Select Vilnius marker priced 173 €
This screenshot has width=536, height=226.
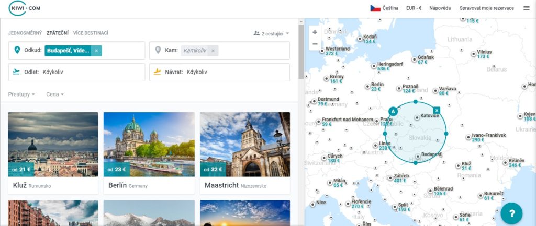[x=473, y=54]
